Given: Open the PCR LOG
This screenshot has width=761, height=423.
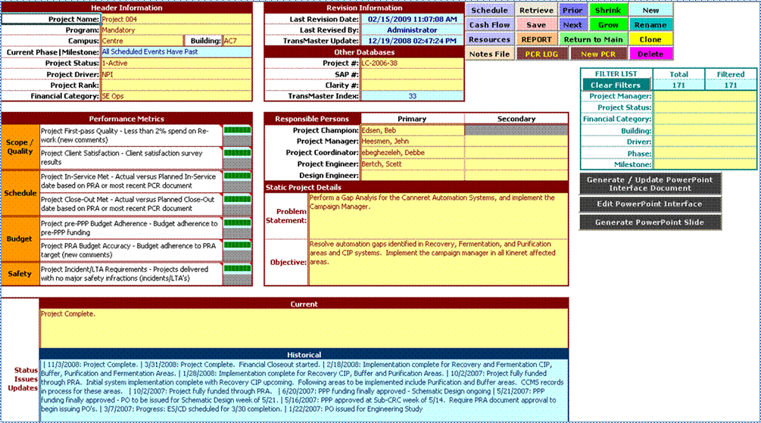Looking at the screenshot, I should [541, 54].
